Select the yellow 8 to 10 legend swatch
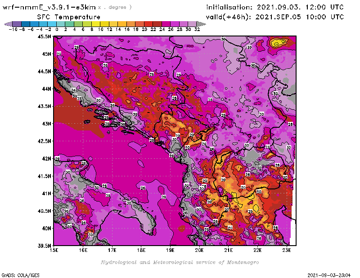The height and width of the screenshot is (278, 360). click(x=96, y=24)
